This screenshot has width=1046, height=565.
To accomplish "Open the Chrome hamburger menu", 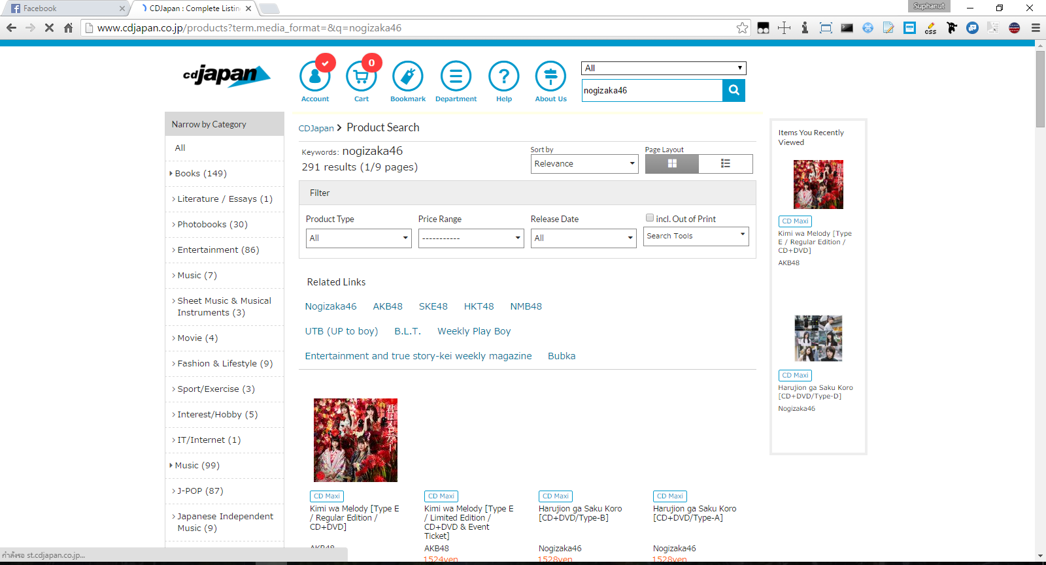I will (1036, 27).
